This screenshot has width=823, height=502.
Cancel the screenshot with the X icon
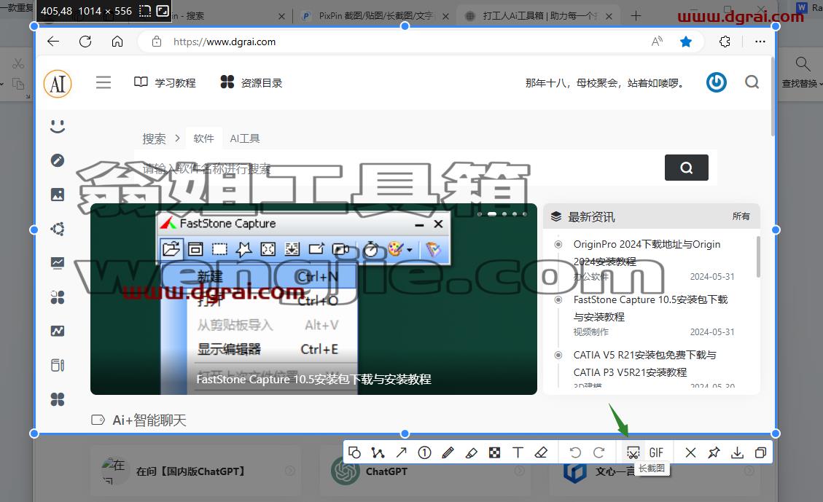691,452
